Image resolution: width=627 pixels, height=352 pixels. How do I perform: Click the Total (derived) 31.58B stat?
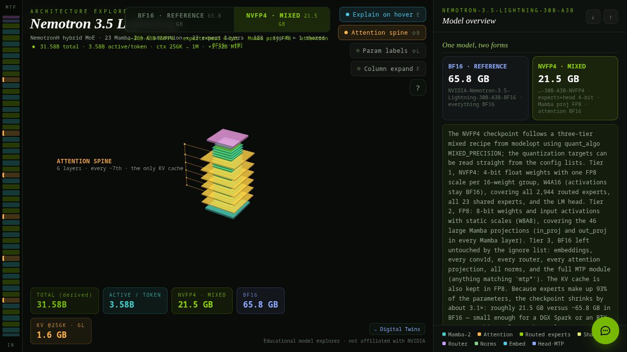(x=65, y=301)
